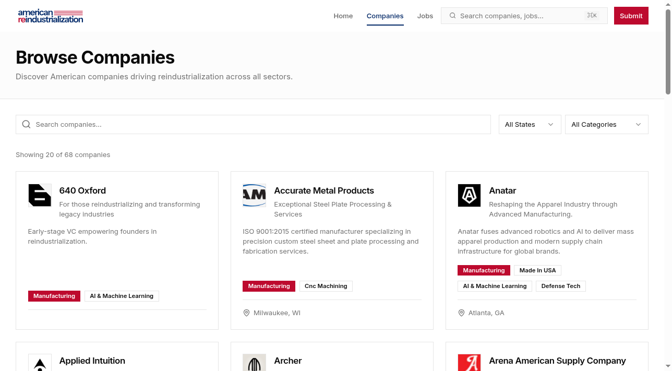Open the Arena American Supply Company title
The height and width of the screenshot is (371, 672).
point(557,361)
